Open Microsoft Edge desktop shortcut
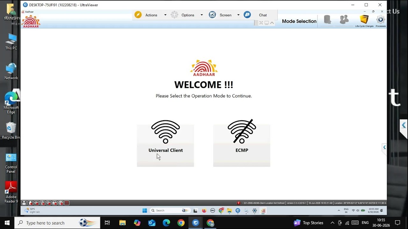Image resolution: width=408 pixels, height=229 pixels. [x=11, y=103]
